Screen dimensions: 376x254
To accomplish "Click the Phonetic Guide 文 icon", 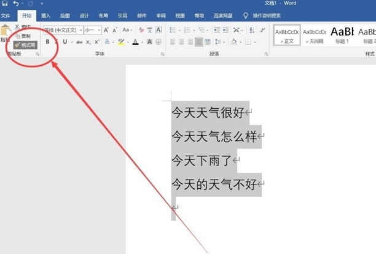I will coord(150,30).
